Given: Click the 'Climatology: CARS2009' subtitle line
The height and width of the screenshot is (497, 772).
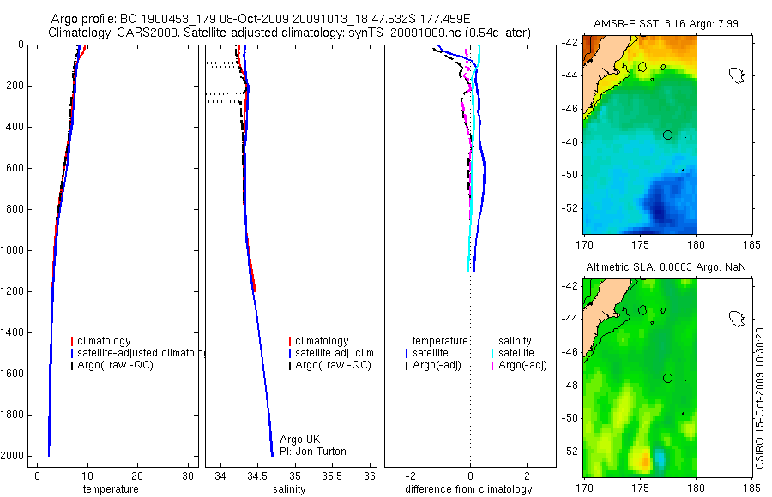Looking at the screenshot, I should pyautogui.click(x=290, y=33).
